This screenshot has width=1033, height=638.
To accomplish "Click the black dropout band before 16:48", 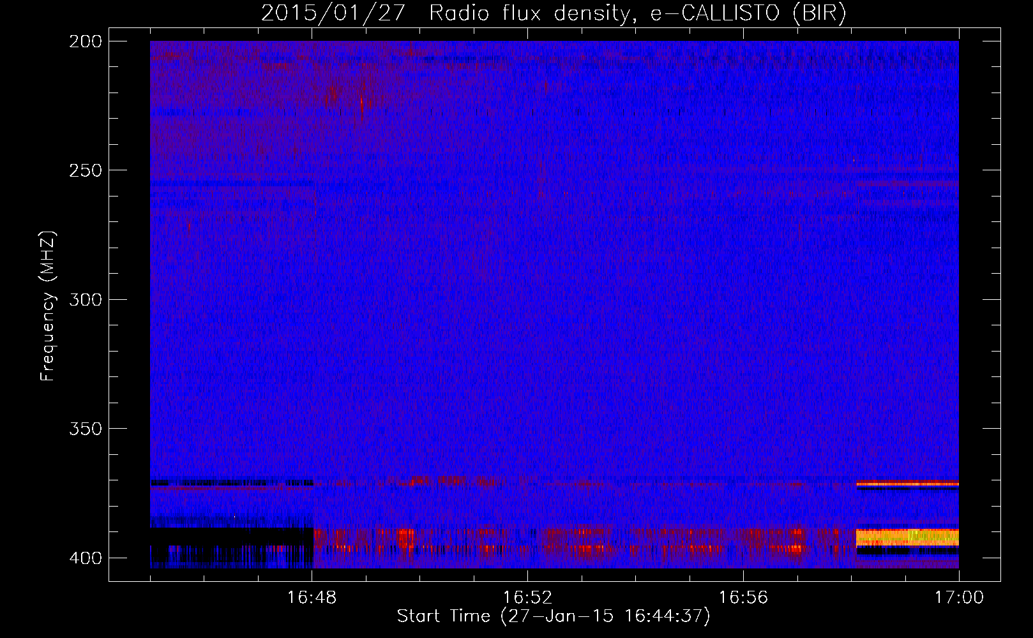I will (231, 536).
